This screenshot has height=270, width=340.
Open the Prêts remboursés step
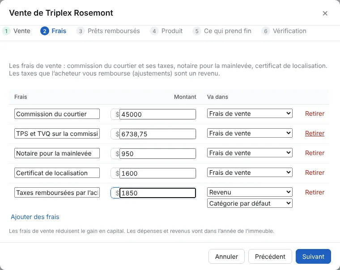tap(108, 31)
